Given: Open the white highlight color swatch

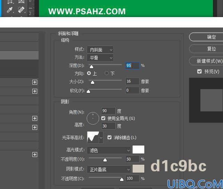Looking at the screenshot, I should coord(138,149).
